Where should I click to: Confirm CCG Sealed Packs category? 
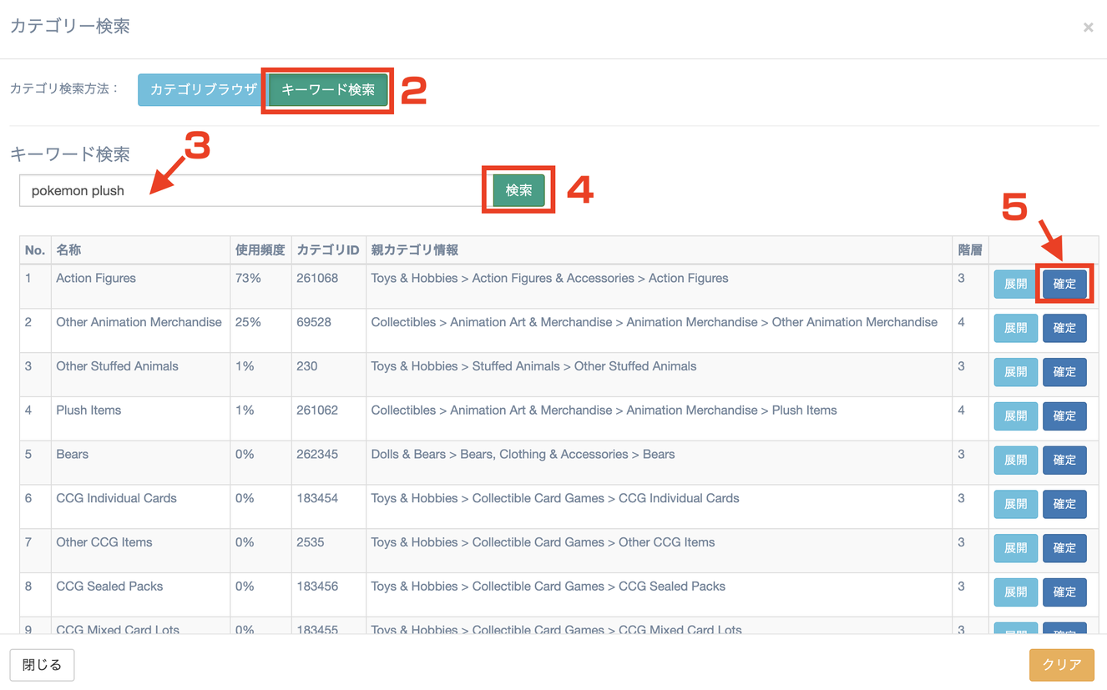pos(1064,592)
